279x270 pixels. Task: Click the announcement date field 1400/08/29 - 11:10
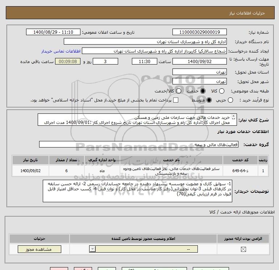click(53, 32)
